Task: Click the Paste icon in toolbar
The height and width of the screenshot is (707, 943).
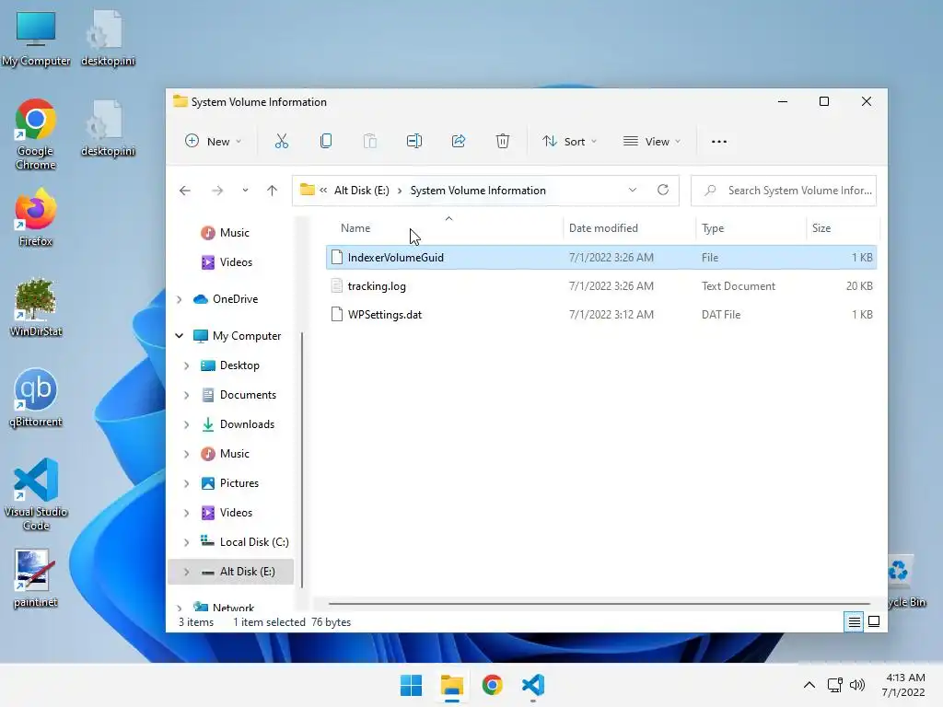Action: tap(370, 141)
